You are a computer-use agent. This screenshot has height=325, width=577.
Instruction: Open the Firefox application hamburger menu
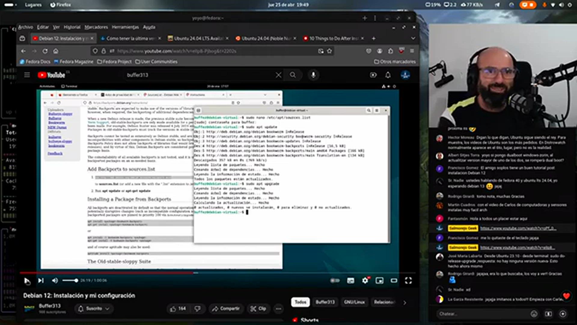tap(412, 51)
